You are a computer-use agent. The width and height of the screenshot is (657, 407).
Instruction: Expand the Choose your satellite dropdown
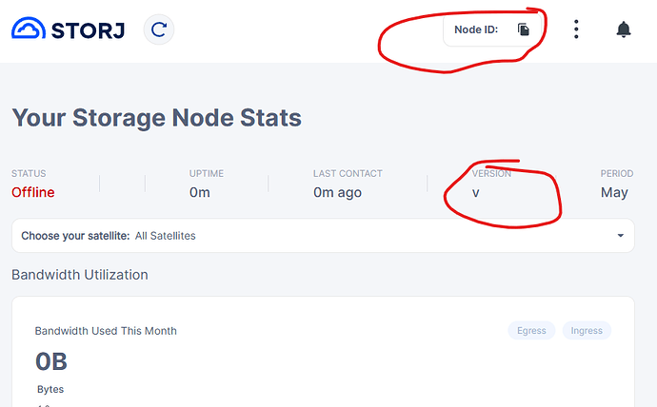(x=323, y=236)
